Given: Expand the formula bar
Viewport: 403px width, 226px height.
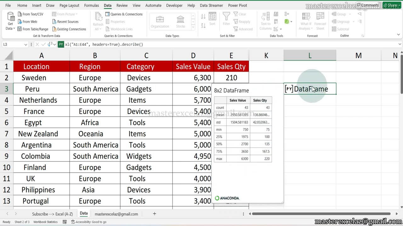Looking at the screenshot, I should coord(400,45).
